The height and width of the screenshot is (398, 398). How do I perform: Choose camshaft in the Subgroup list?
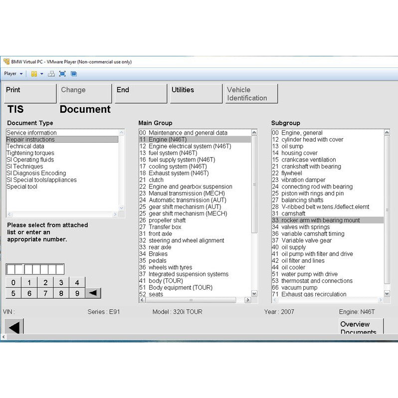[293, 213]
